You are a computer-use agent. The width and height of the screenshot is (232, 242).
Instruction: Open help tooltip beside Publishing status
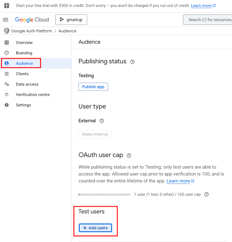[x=132, y=62]
